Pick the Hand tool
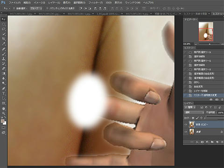 [x=3, y=108]
